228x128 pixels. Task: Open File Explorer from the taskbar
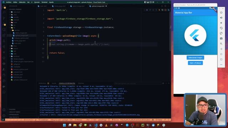point(75,125)
